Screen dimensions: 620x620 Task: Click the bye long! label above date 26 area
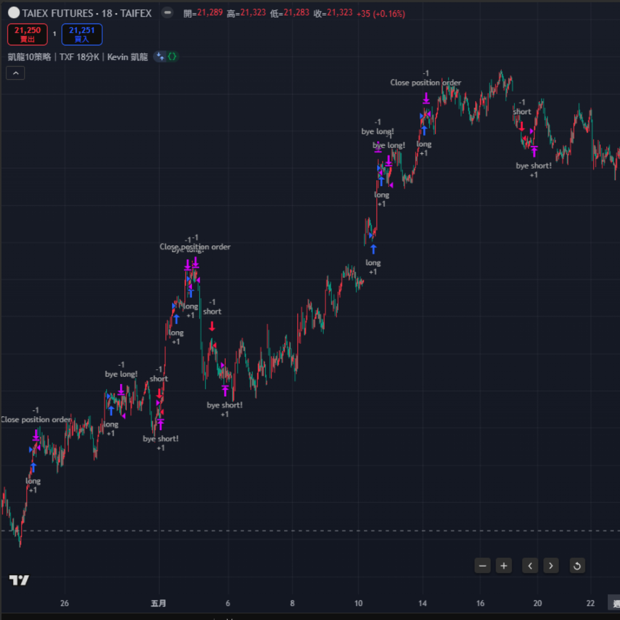tap(121, 374)
